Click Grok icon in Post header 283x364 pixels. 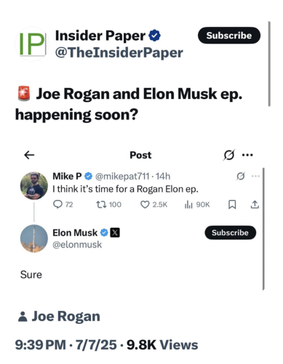[x=228, y=155]
